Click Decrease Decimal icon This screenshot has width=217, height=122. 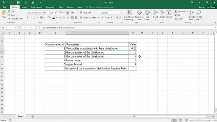tap(120, 17)
